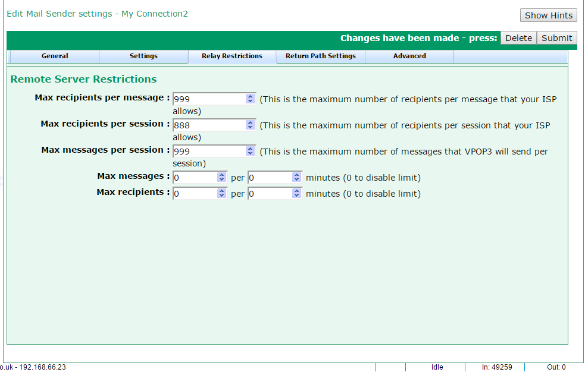The image size is (585, 372).
Task: Click the Show Hints button
Action: [x=548, y=15]
